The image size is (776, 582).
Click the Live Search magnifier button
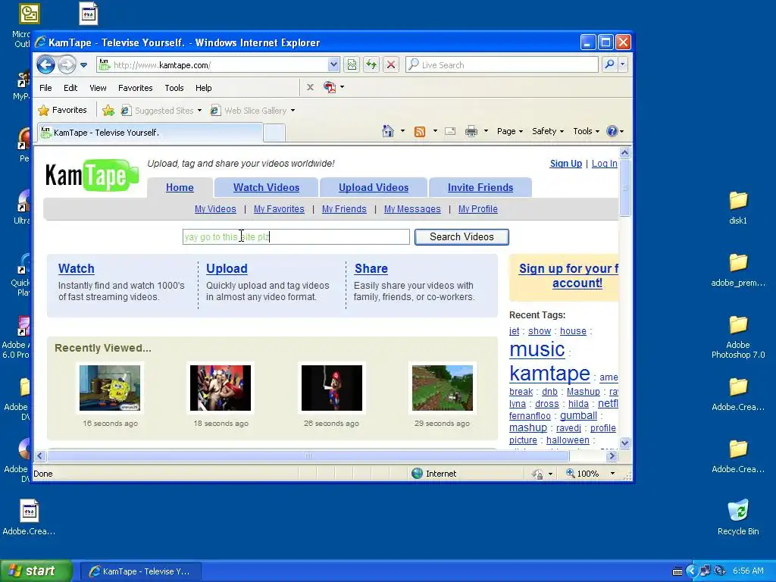[609, 64]
